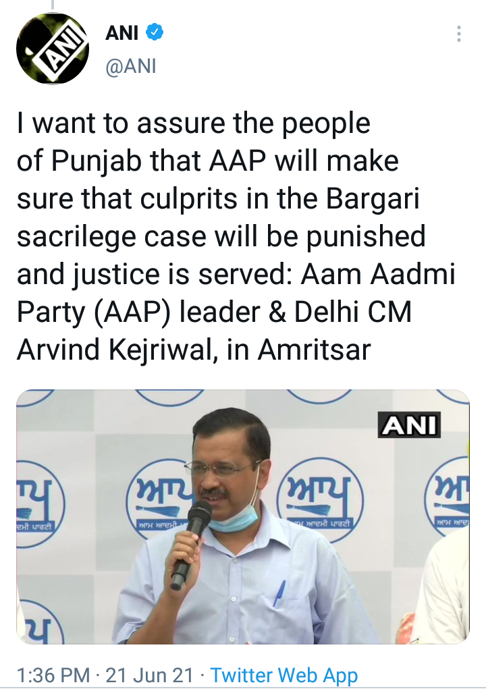Click the microphone in the photo
The image size is (486, 689).
(190, 545)
